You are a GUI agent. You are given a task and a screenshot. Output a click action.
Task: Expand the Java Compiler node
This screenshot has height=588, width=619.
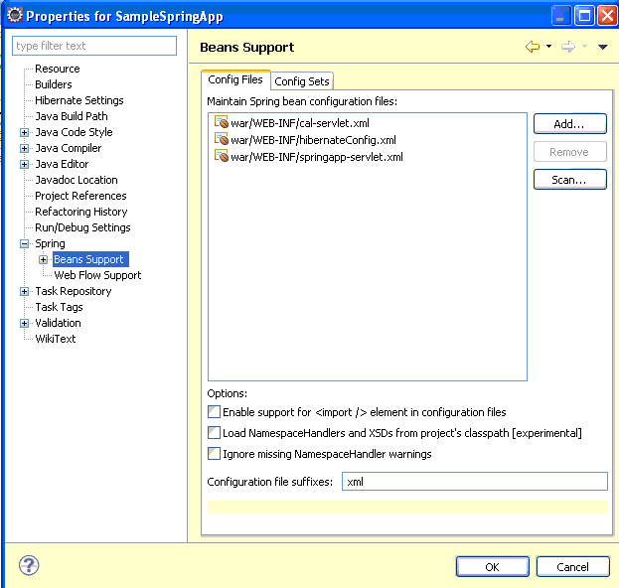coord(25,148)
